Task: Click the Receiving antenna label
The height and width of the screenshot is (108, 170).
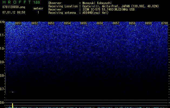Action: [62, 13]
